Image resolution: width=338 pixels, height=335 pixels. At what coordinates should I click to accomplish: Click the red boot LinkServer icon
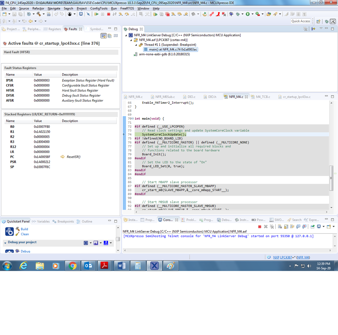click(218, 14)
